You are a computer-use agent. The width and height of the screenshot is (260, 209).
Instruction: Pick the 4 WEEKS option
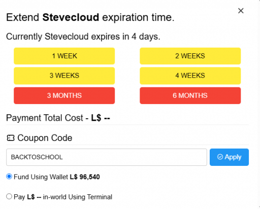(x=190, y=76)
